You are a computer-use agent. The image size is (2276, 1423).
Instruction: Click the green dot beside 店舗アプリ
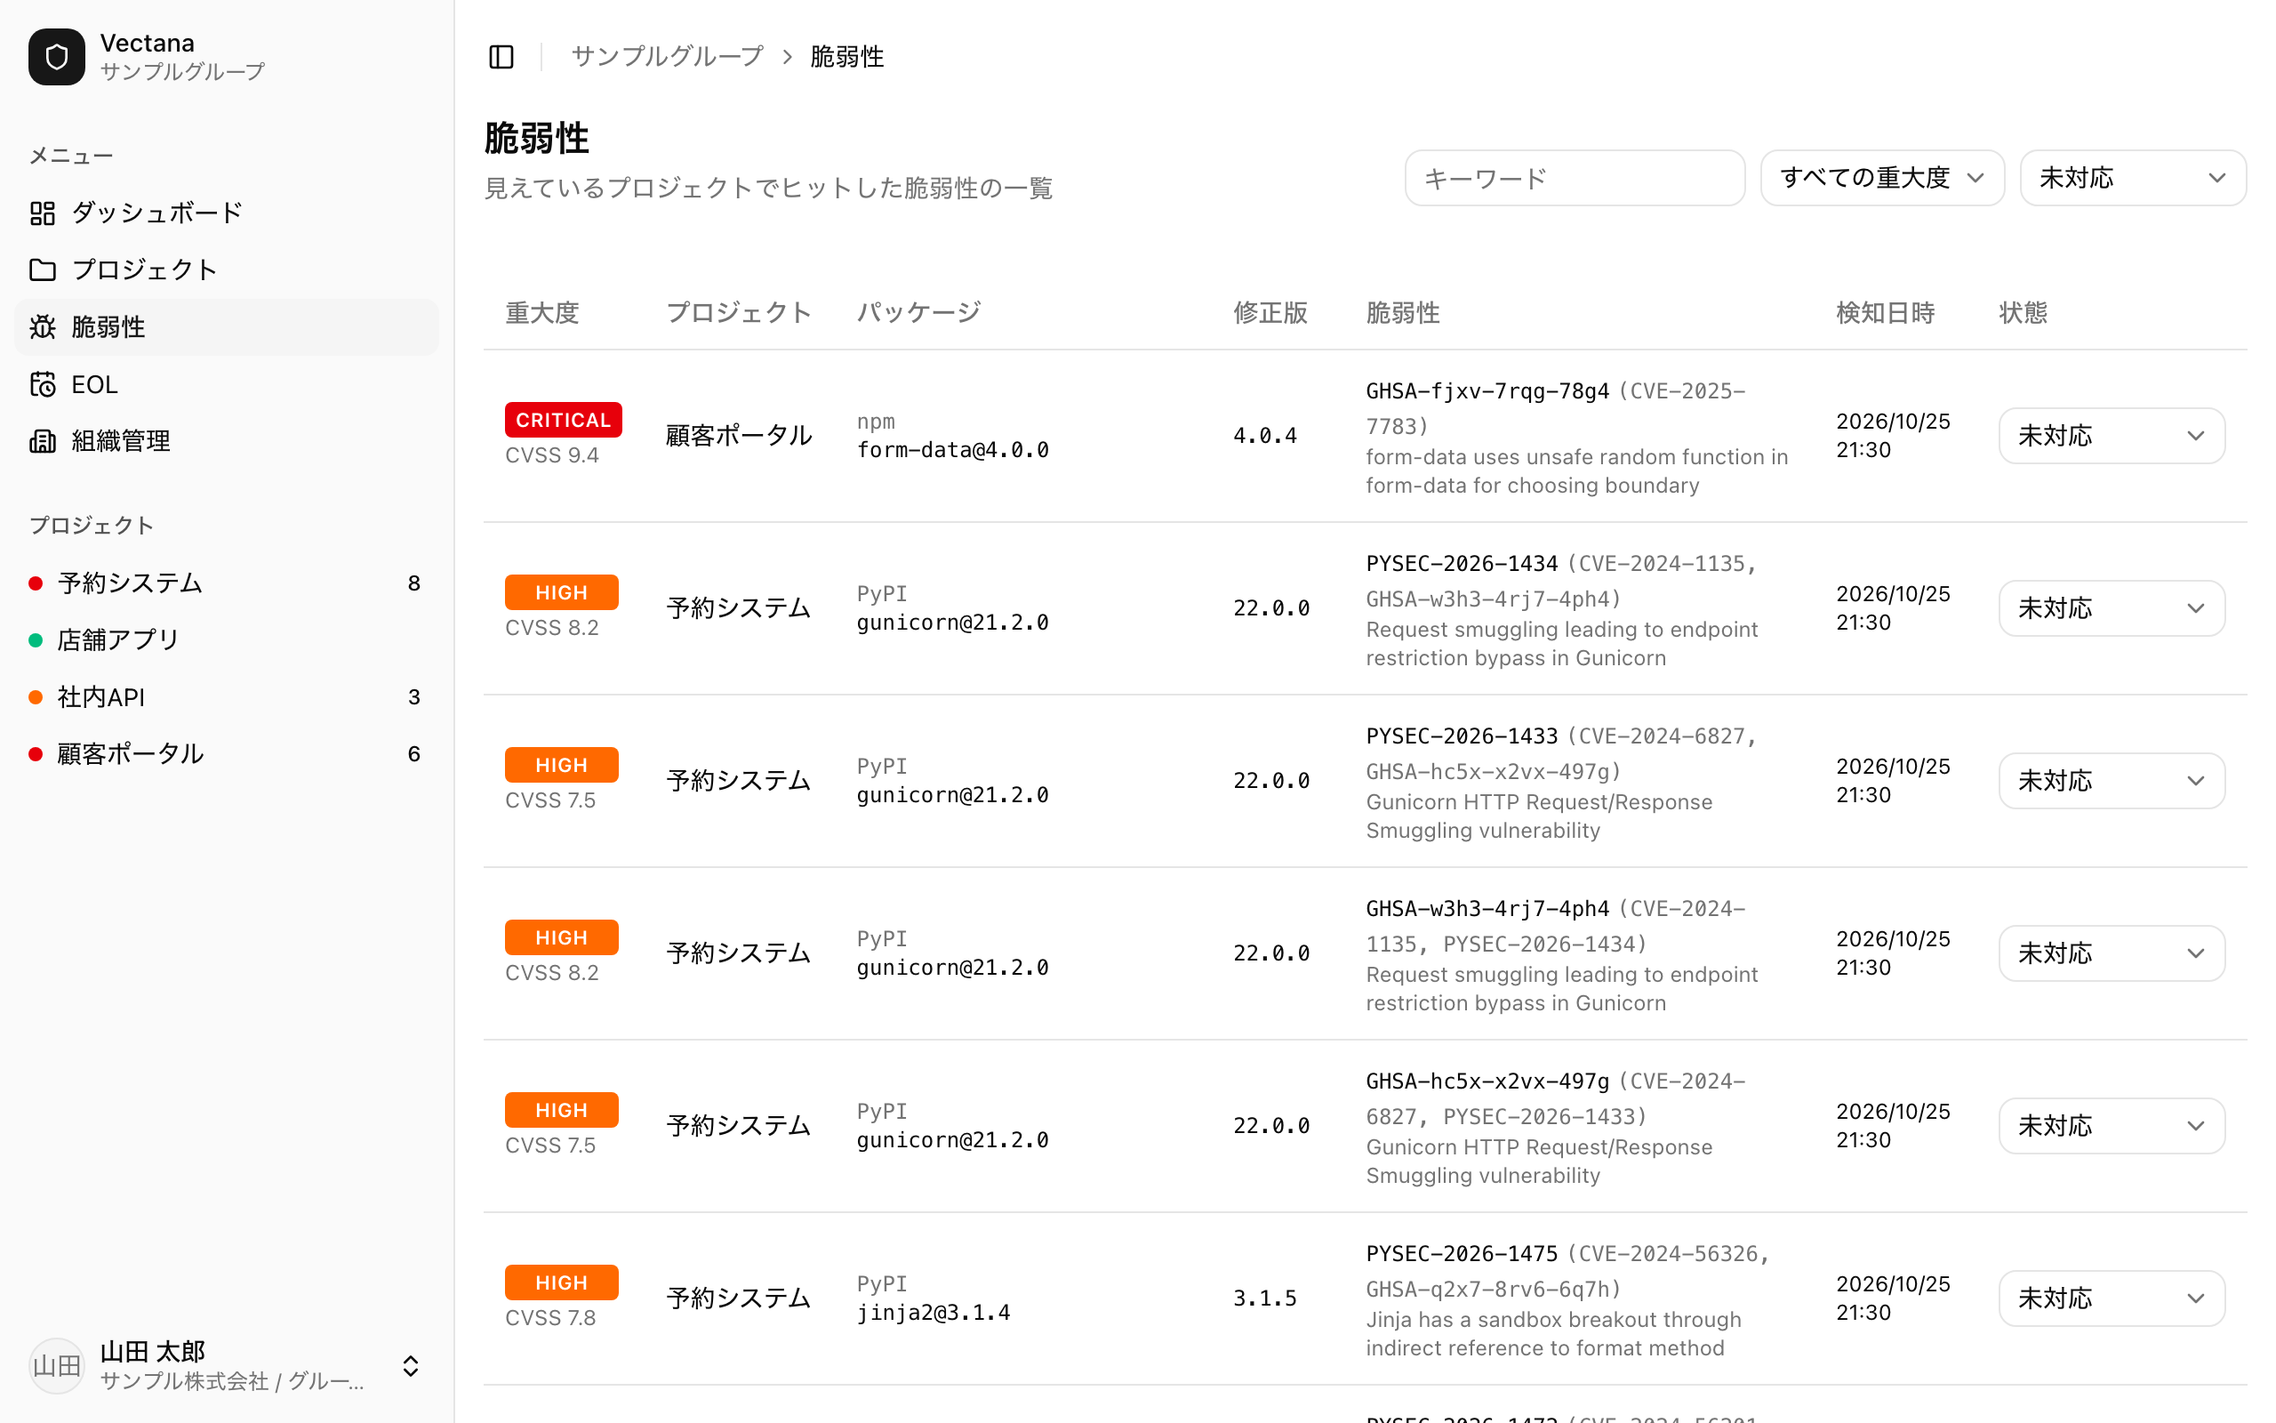coord(36,640)
